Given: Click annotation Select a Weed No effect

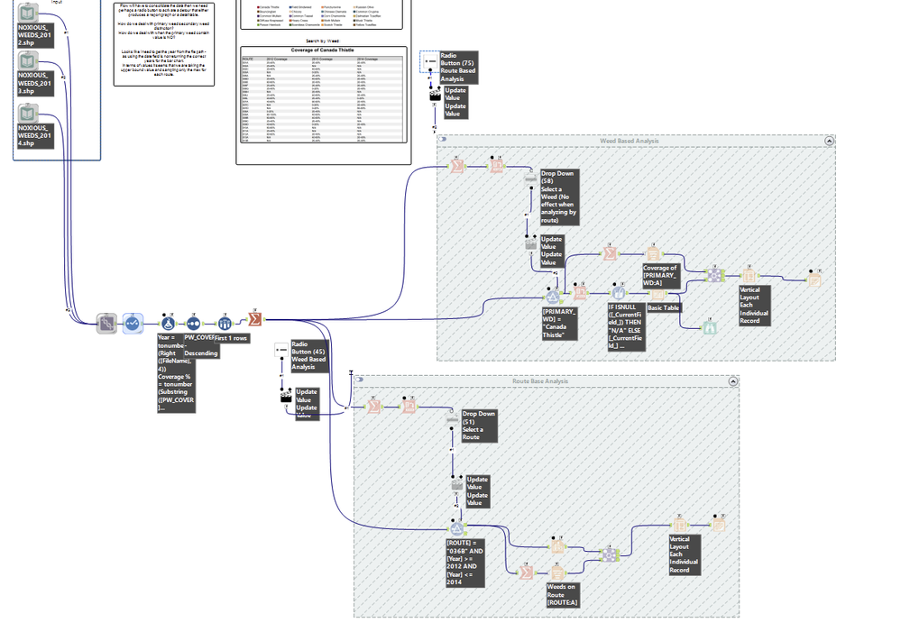Looking at the screenshot, I should (x=559, y=197).
